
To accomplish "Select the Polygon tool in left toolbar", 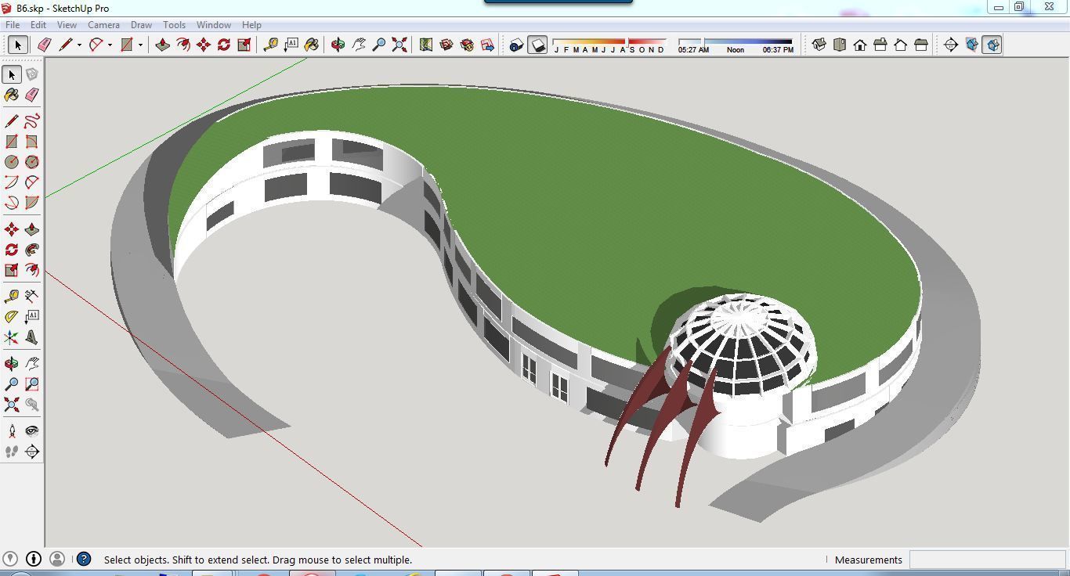I will [x=32, y=162].
